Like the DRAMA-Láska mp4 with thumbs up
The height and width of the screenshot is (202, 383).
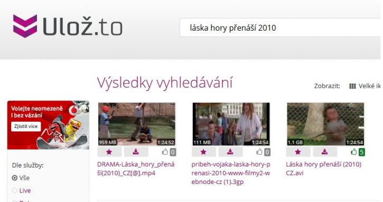point(165,152)
